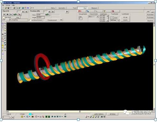Click the New file icon in toolbar

(3, 8)
